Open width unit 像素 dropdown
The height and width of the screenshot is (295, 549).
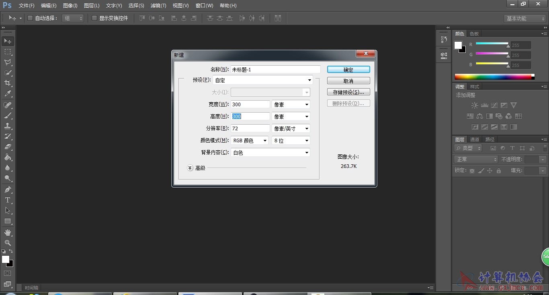pos(291,104)
